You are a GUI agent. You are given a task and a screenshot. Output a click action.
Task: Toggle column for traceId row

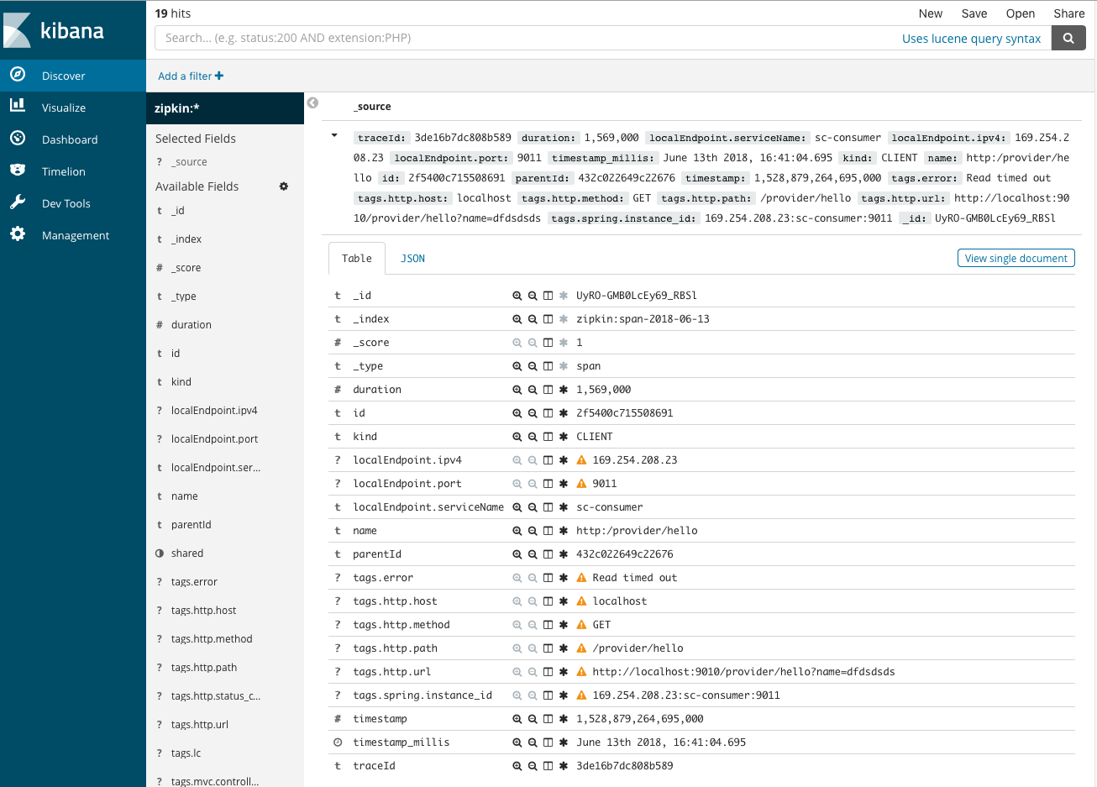(548, 766)
